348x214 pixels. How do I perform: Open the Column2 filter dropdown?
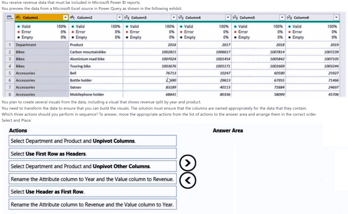[119, 17]
